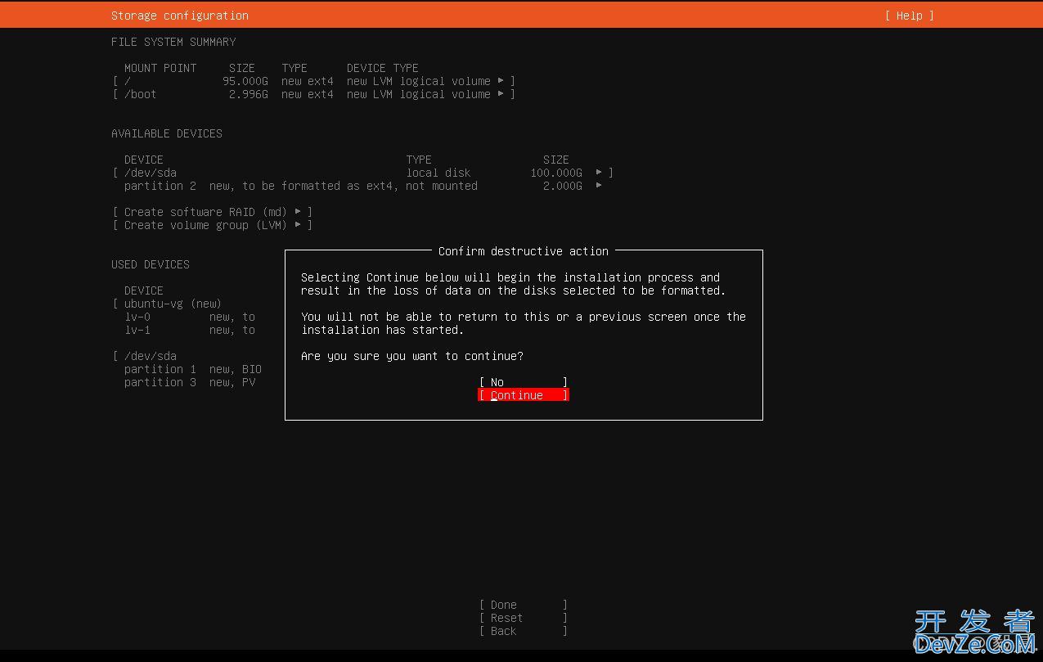
Task: Select /dev/sda under used devices
Action: (x=150, y=356)
